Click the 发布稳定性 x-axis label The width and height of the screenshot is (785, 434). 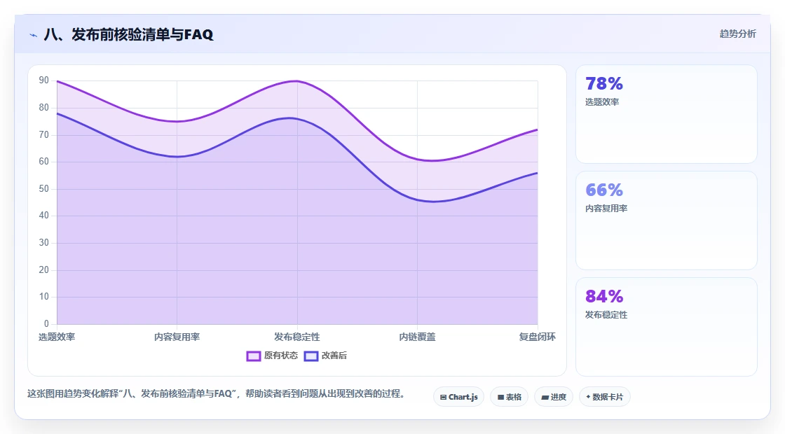[x=297, y=337]
